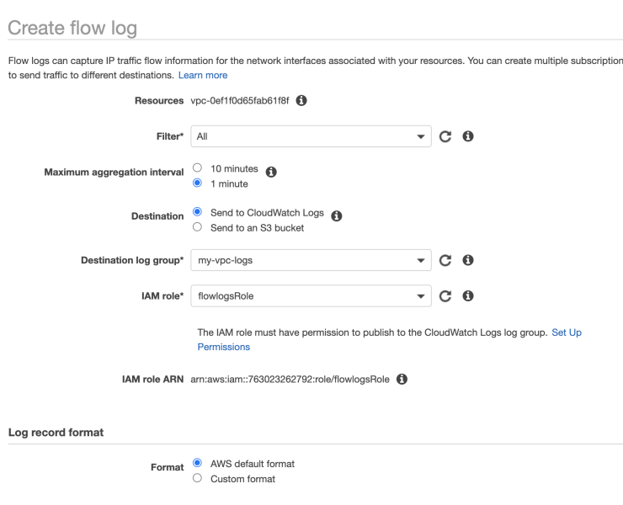This screenshot has width=623, height=505.
Task: Refresh the IAM role list
Action: point(445,296)
